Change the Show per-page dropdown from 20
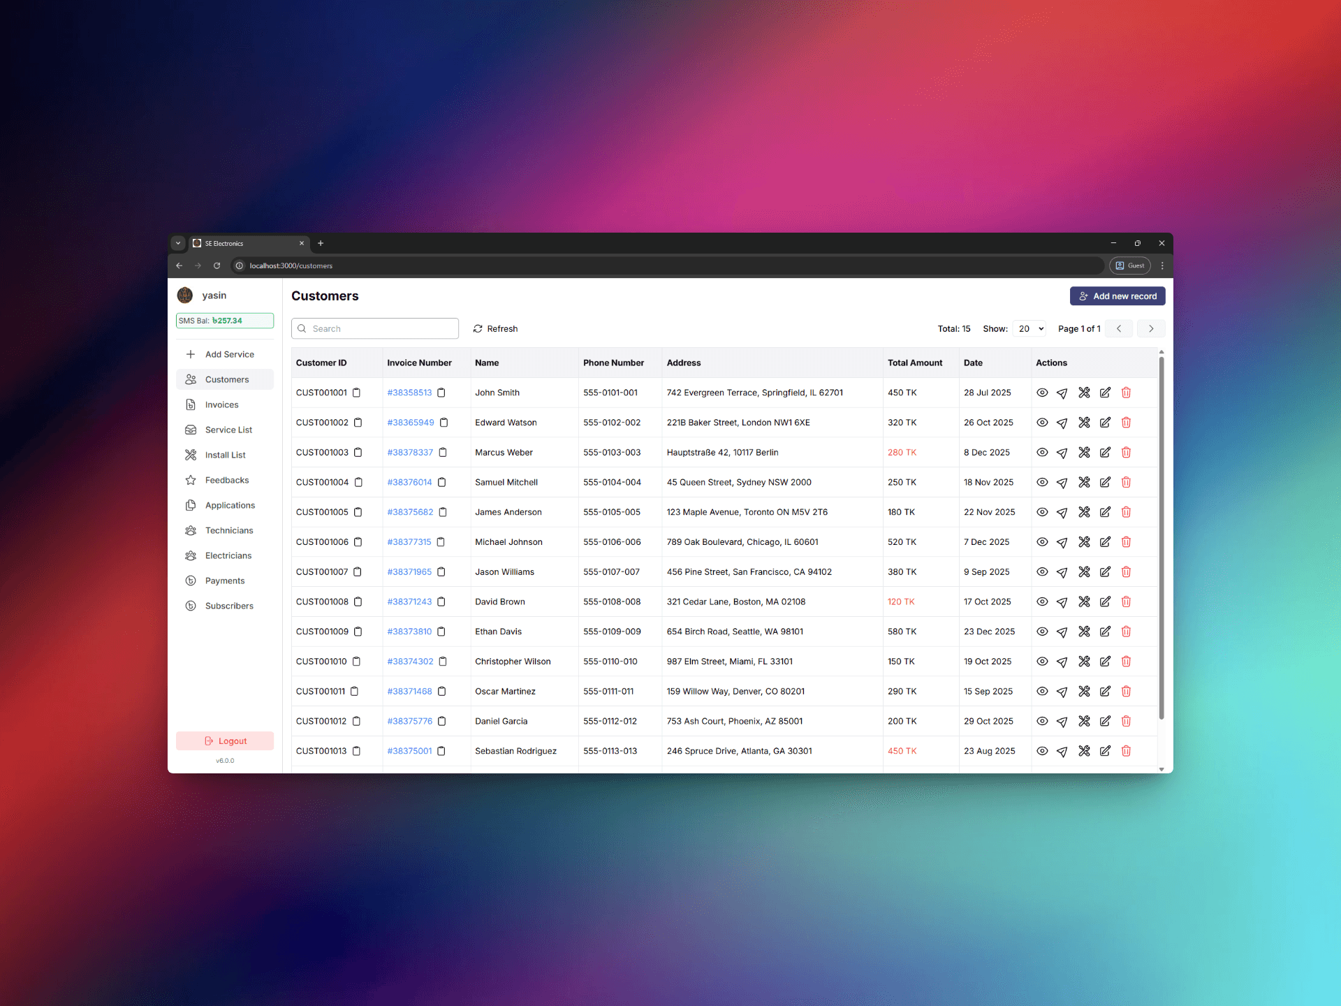This screenshot has height=1006, width=1341. [1029, 328]
